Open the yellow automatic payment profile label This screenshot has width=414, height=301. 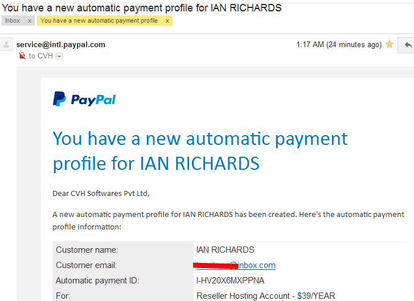[99, 20]
